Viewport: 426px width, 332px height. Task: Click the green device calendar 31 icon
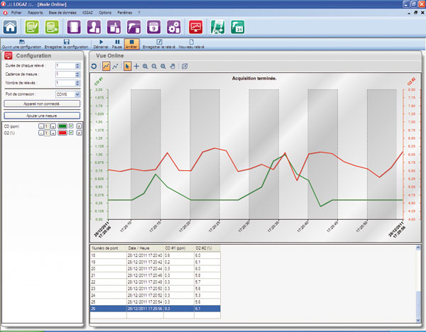(238, 27)
